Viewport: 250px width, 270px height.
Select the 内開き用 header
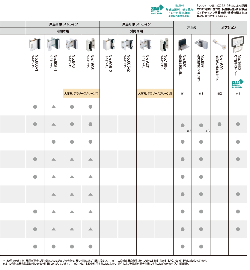(63, 31)
